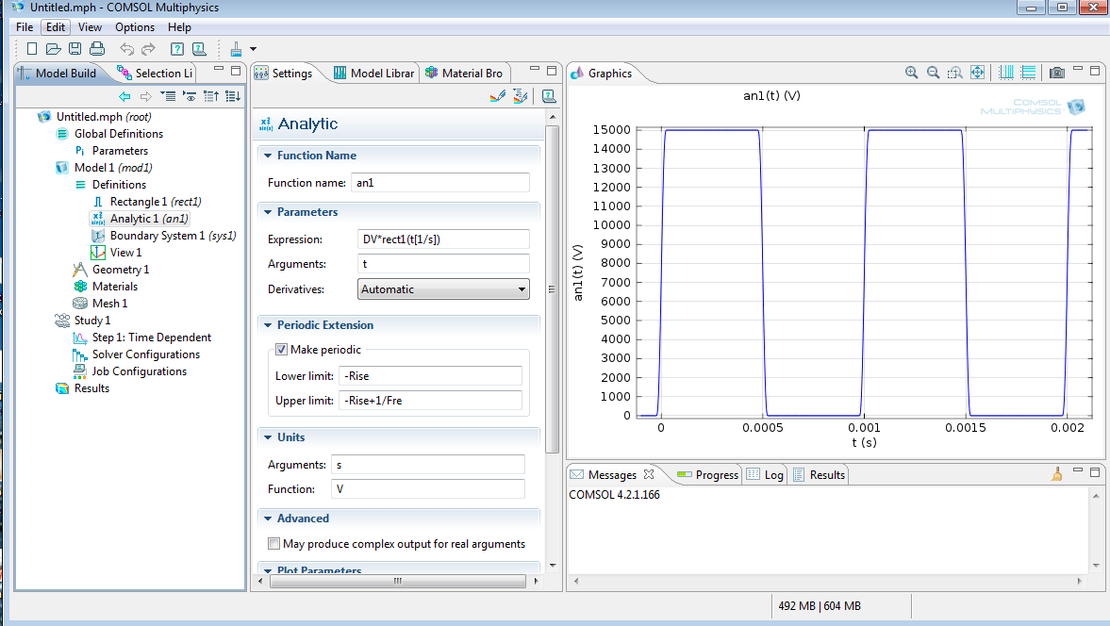The image size is (1110, 626).
Task: Click the Upper limit field
Action: [x=430, y=401]
